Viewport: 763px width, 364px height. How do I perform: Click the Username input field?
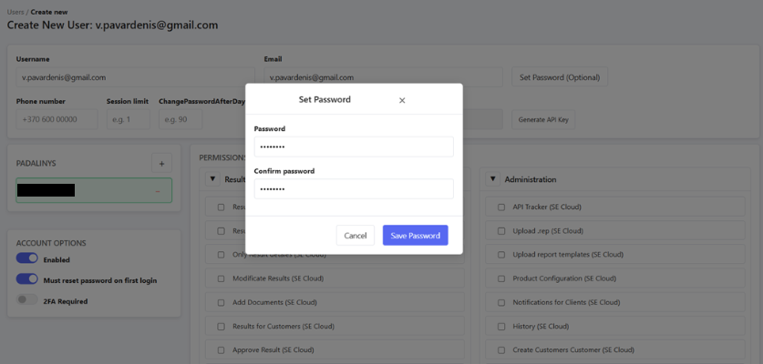click(135, 77)
